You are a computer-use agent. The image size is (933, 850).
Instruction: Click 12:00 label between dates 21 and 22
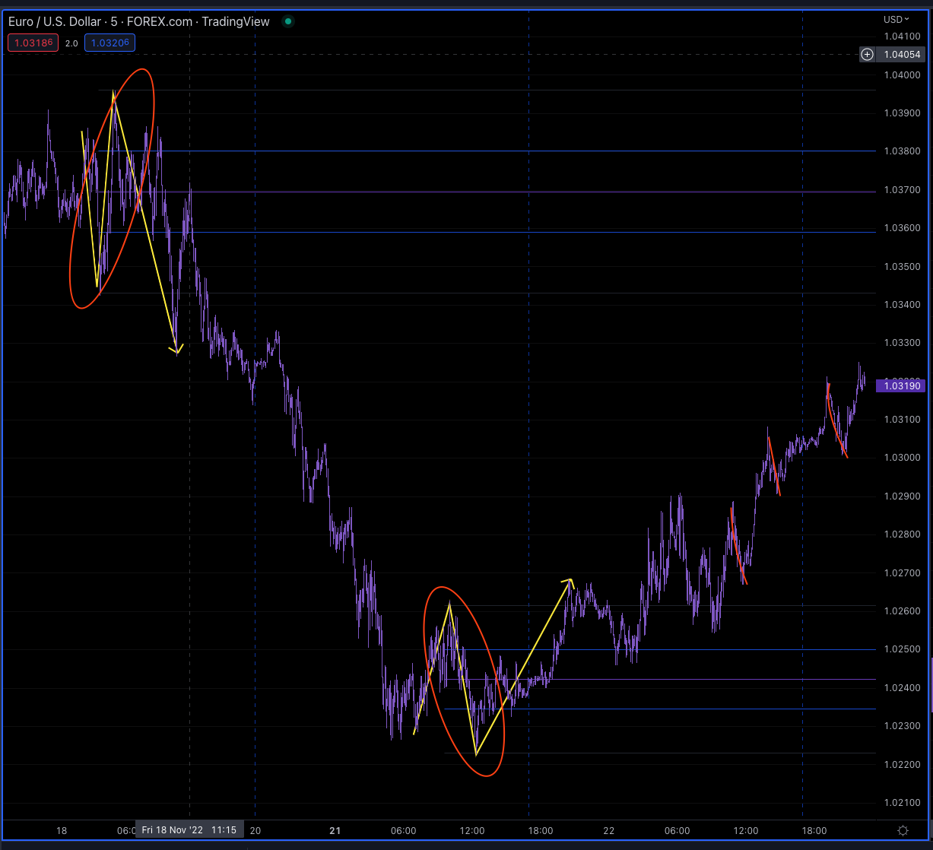(x=472, y=831)
